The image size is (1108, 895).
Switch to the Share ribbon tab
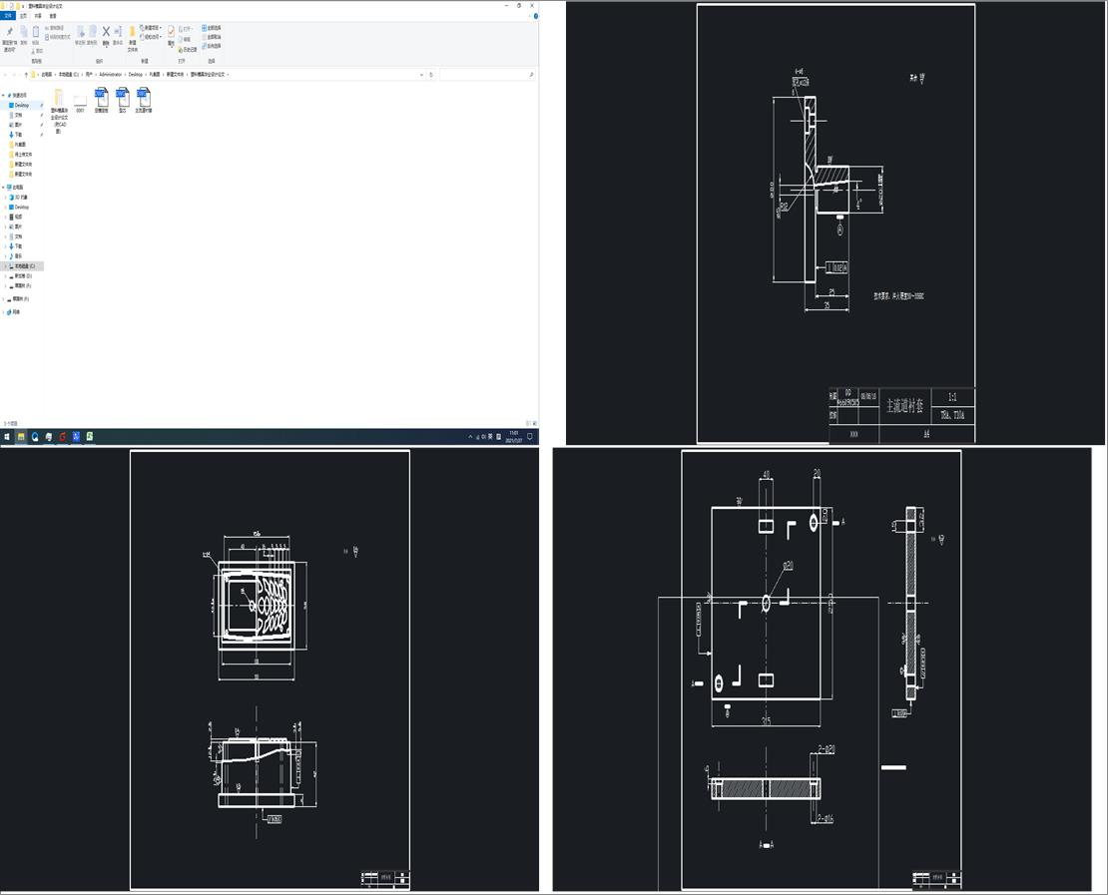(38, 16)
